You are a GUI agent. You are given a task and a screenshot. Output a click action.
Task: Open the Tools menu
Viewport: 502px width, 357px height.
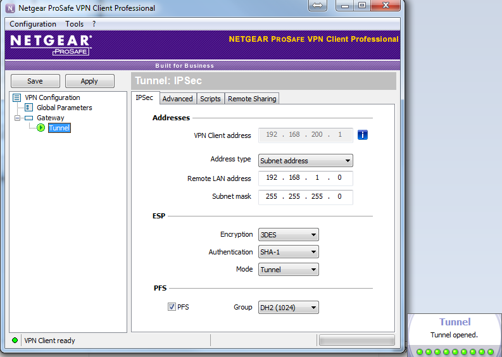[74, 24]
